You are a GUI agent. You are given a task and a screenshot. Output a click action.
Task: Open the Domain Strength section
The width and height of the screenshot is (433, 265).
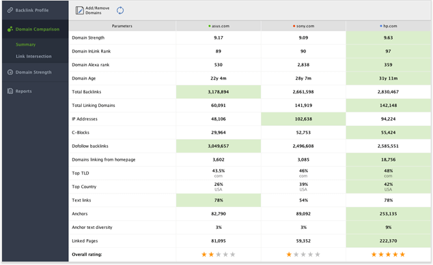pos(35,72)
